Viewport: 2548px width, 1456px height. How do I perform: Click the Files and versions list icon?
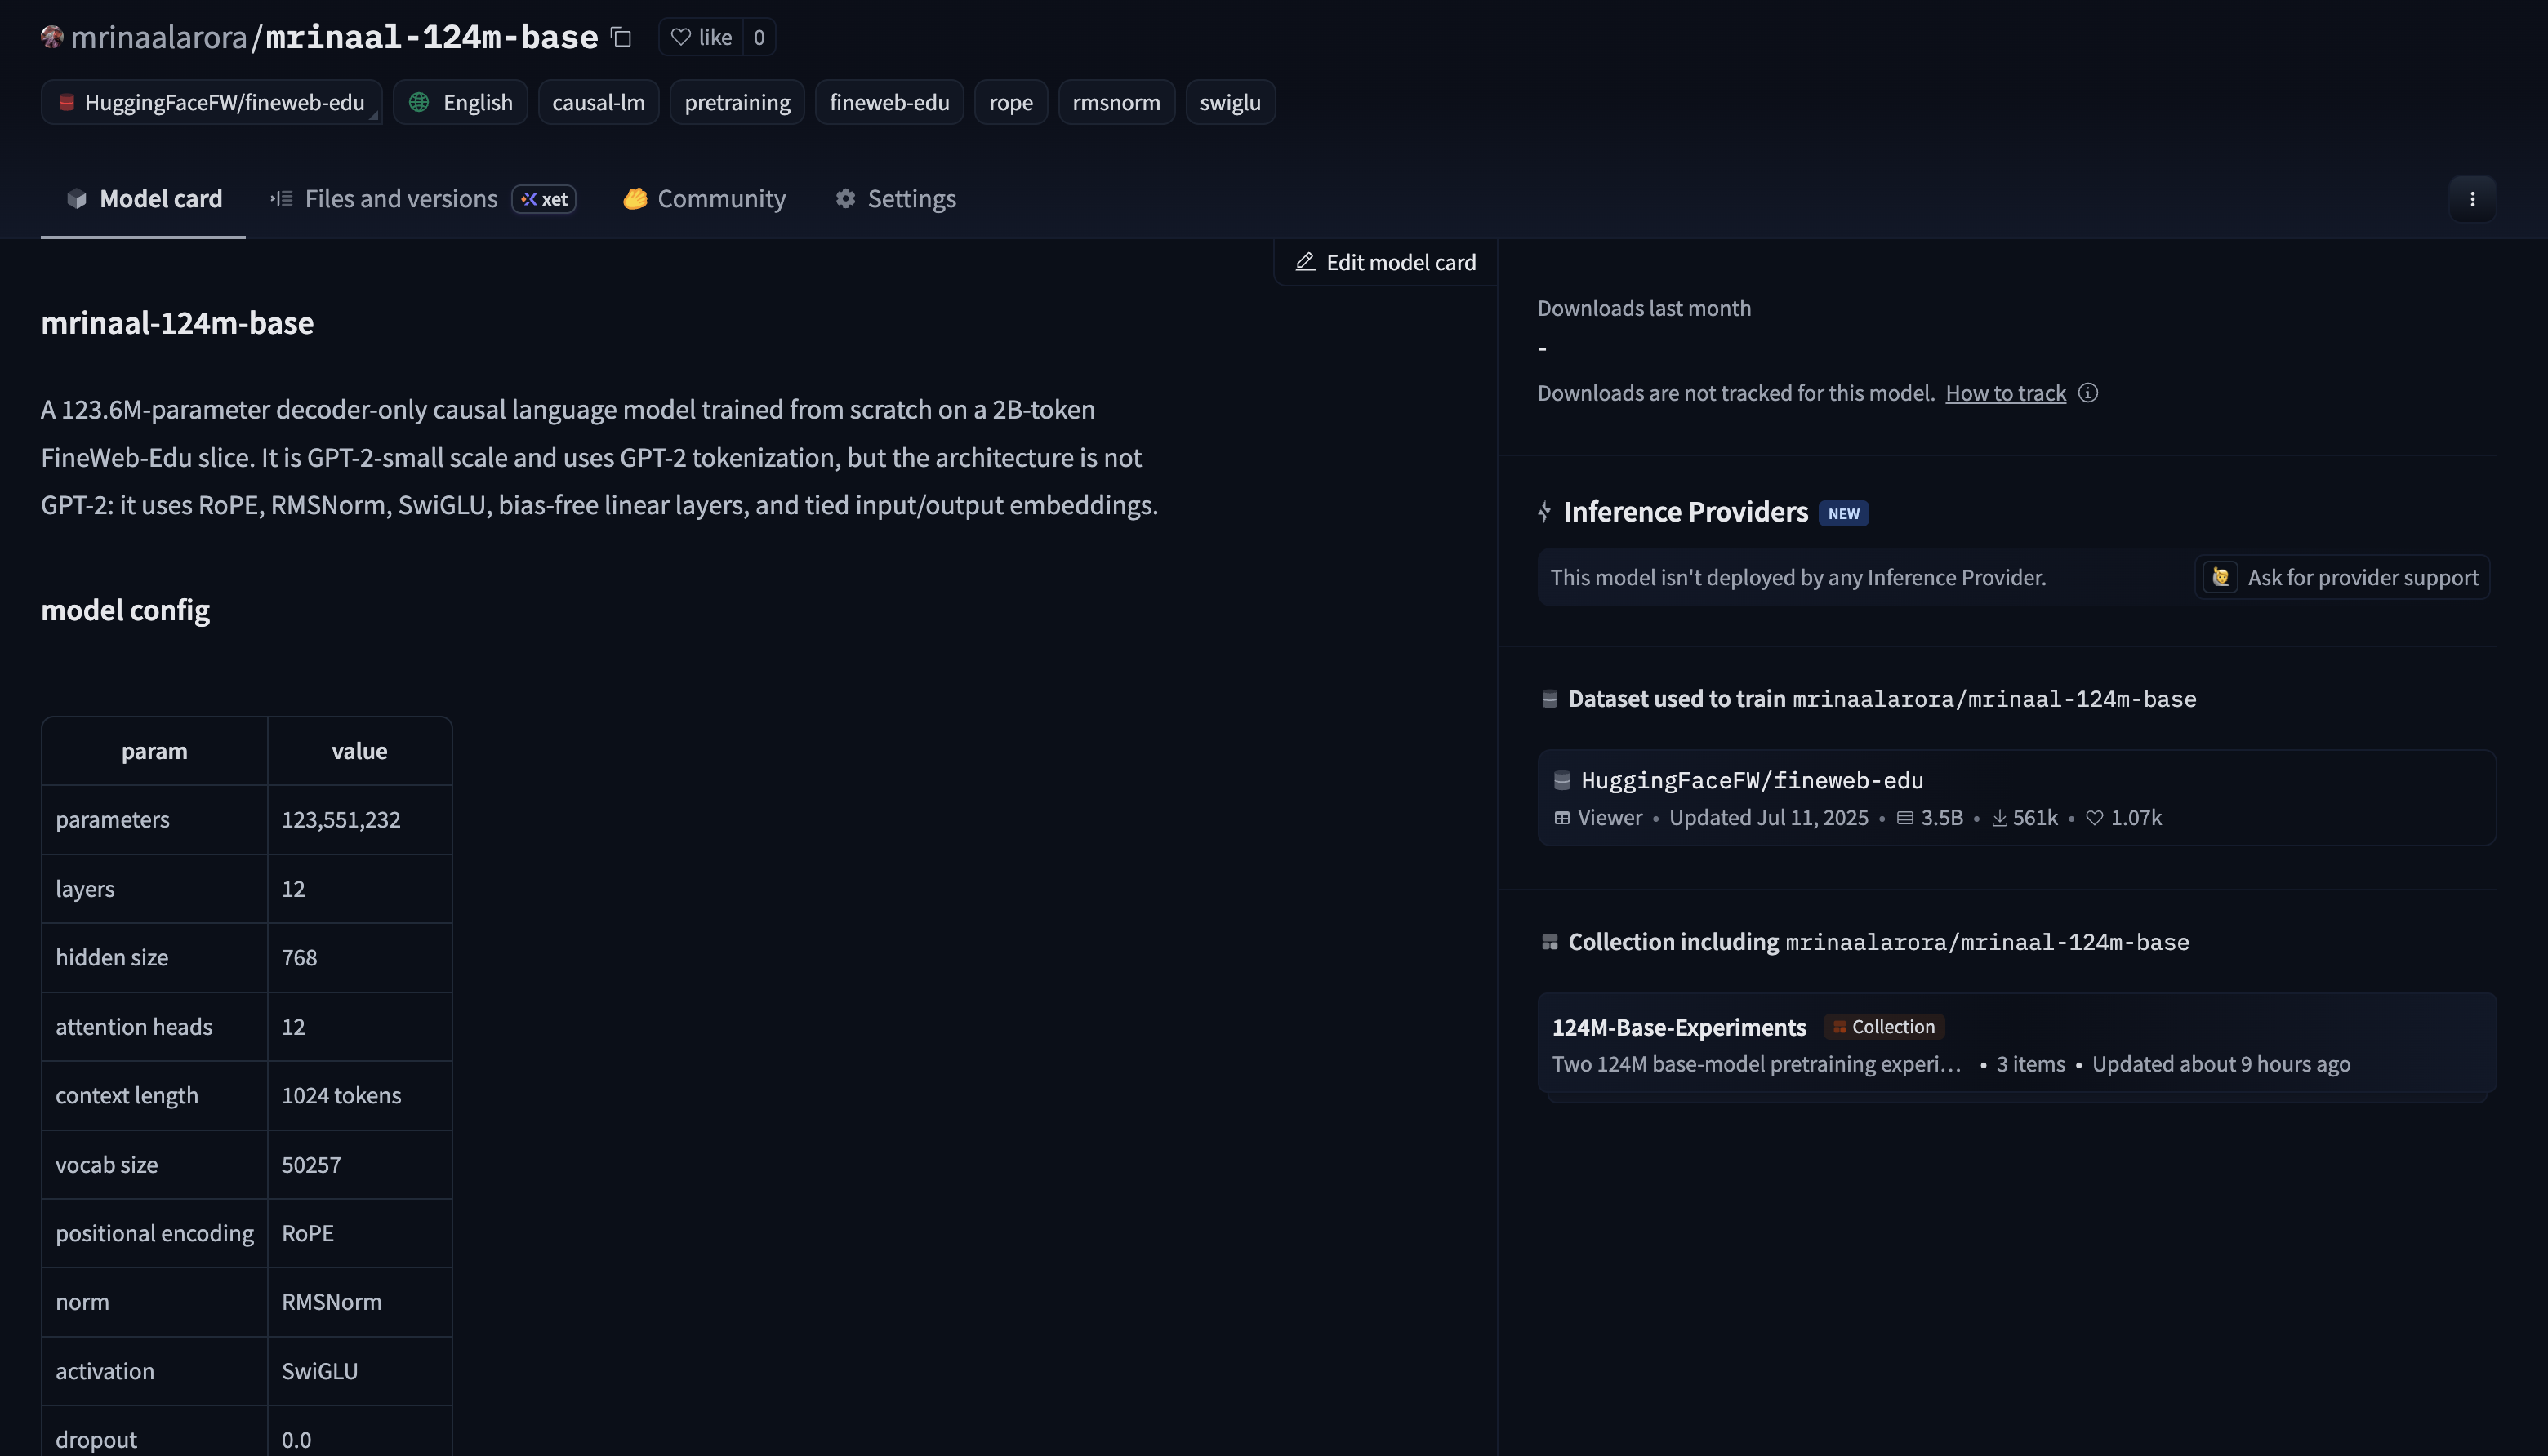(281, 199)
